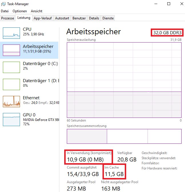
Task: Click the Arbeitsspeicher heading in details pane
Action: click(x=93, y=32)
